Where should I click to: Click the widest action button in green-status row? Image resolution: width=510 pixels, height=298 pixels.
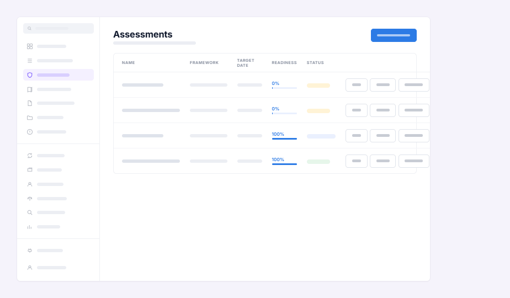click(414, 161)
